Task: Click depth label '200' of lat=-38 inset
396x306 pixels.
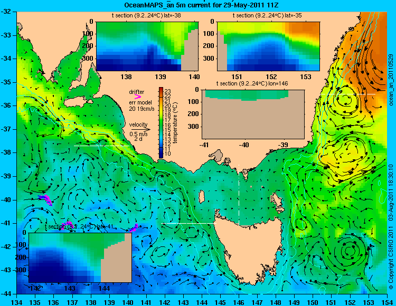Action: click(x=88, y=46)
